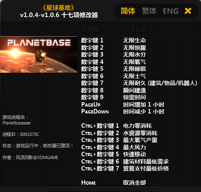Click hotkey label Ctrl+数字键 5

(100, 154)
